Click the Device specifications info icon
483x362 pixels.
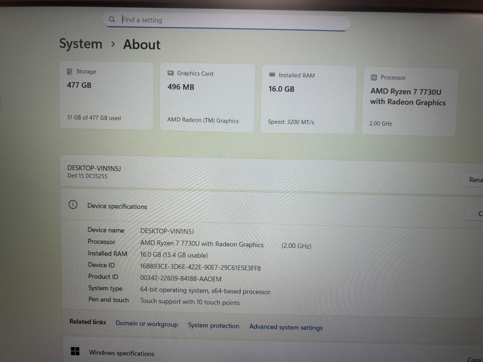tap(73, 205)
